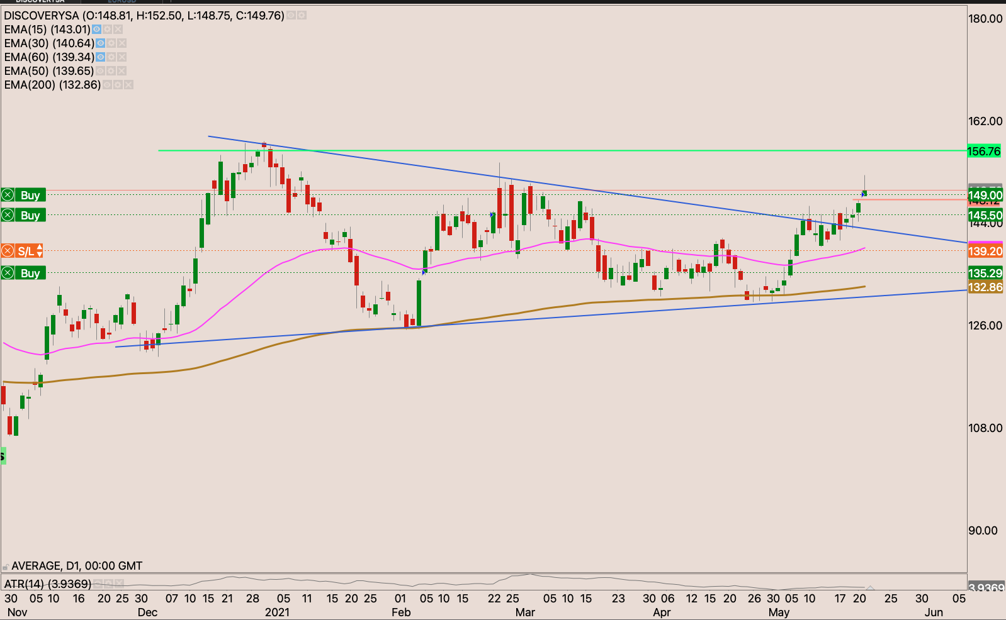
Task: Select the Buy order label at 145.50
Action: 30,215
